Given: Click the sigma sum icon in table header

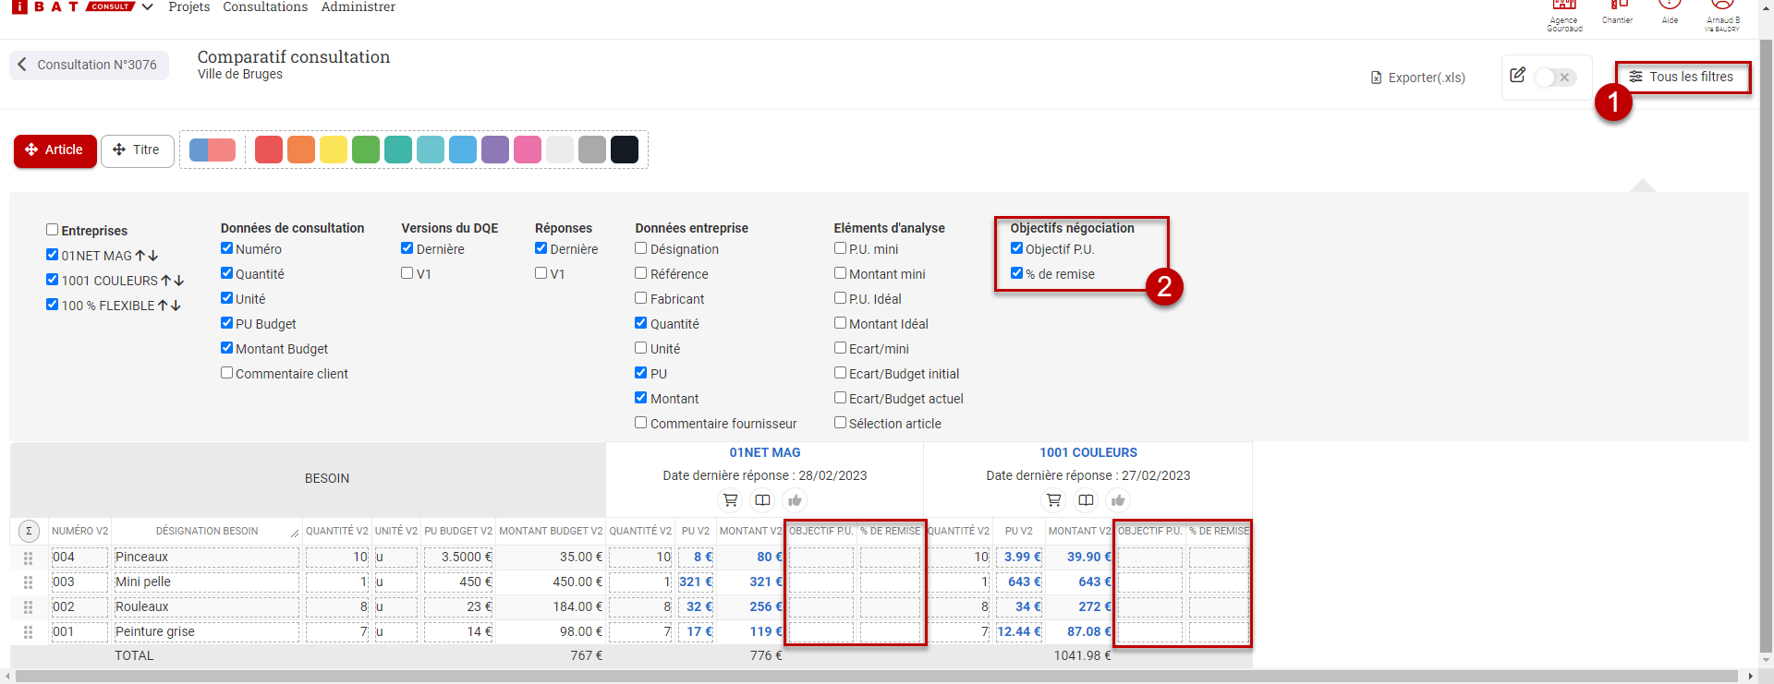Looking at the screenshot, I should (x=29, y=531).
